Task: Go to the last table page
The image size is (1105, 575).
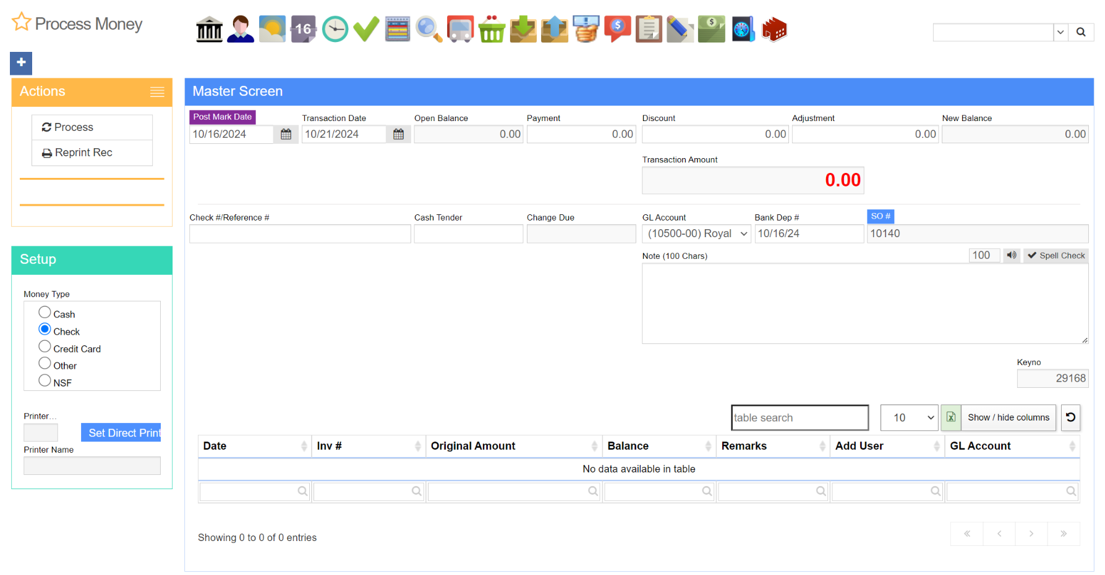Action: coord(1064,534)
